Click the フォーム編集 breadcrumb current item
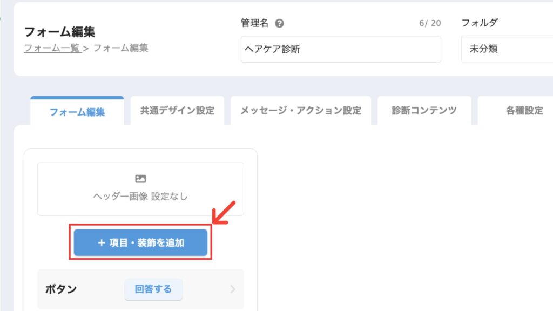Viewport: 553px width, 311px height. (120, 48)
